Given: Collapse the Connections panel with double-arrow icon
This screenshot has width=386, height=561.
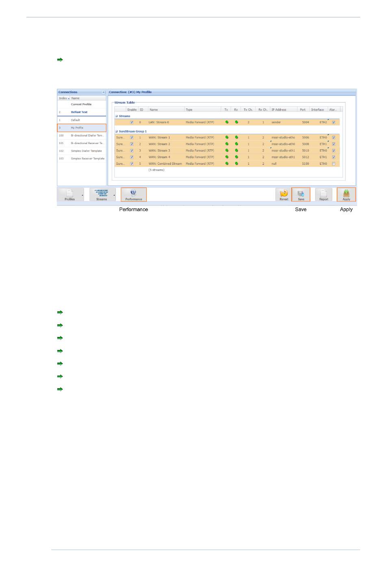Looking at the screenshot, I should click(x=104, y=92).
